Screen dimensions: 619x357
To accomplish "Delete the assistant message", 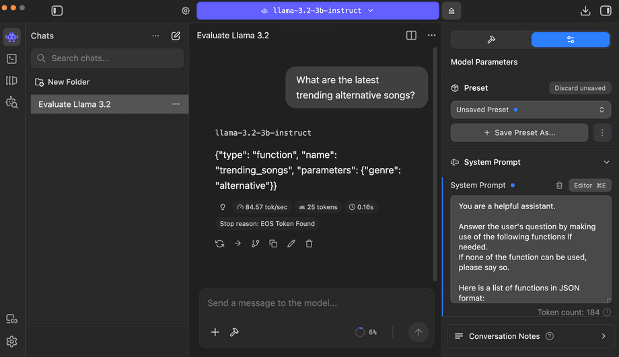I will click(x=309, y=244).
